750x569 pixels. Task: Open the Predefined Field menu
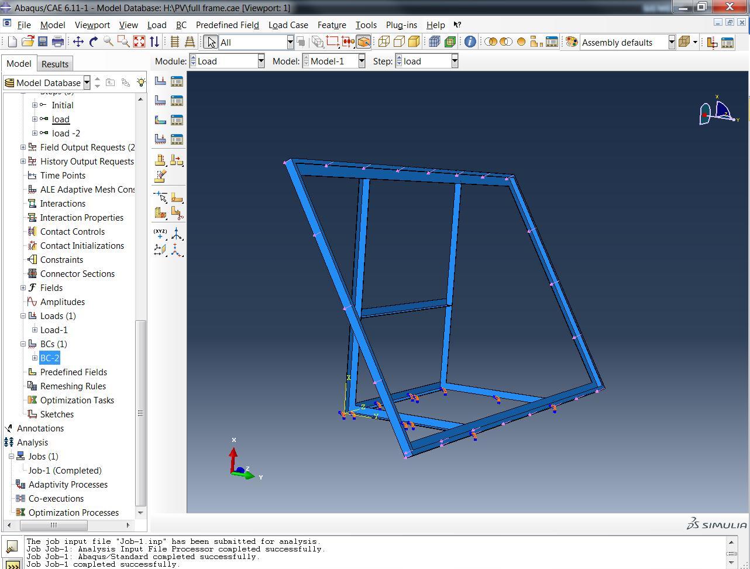pyautogui.click(x=227, y=25)
